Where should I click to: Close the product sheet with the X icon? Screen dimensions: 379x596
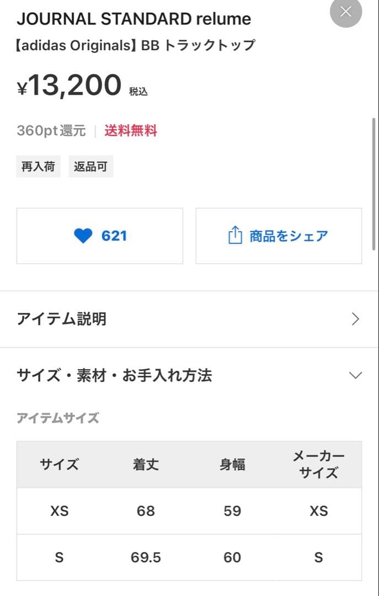tap(346, 12)
